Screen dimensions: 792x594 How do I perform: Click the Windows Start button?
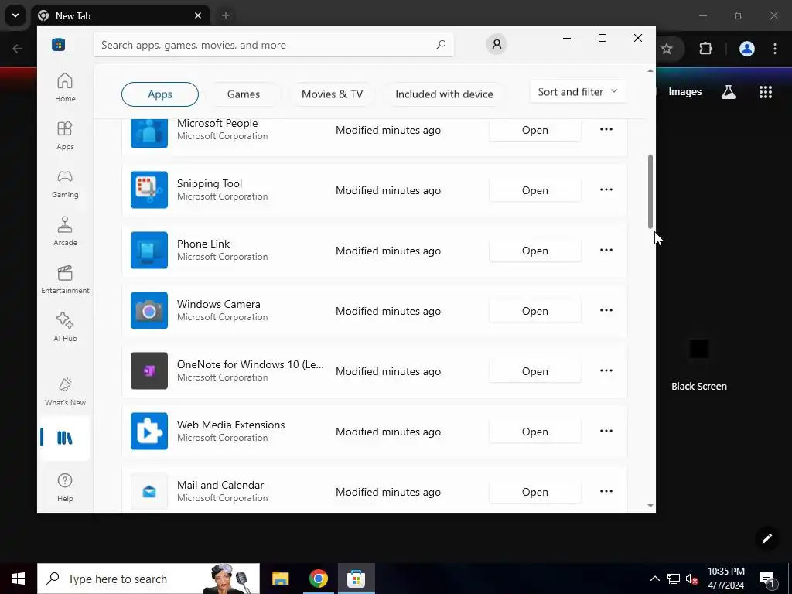tap(19, 579)
